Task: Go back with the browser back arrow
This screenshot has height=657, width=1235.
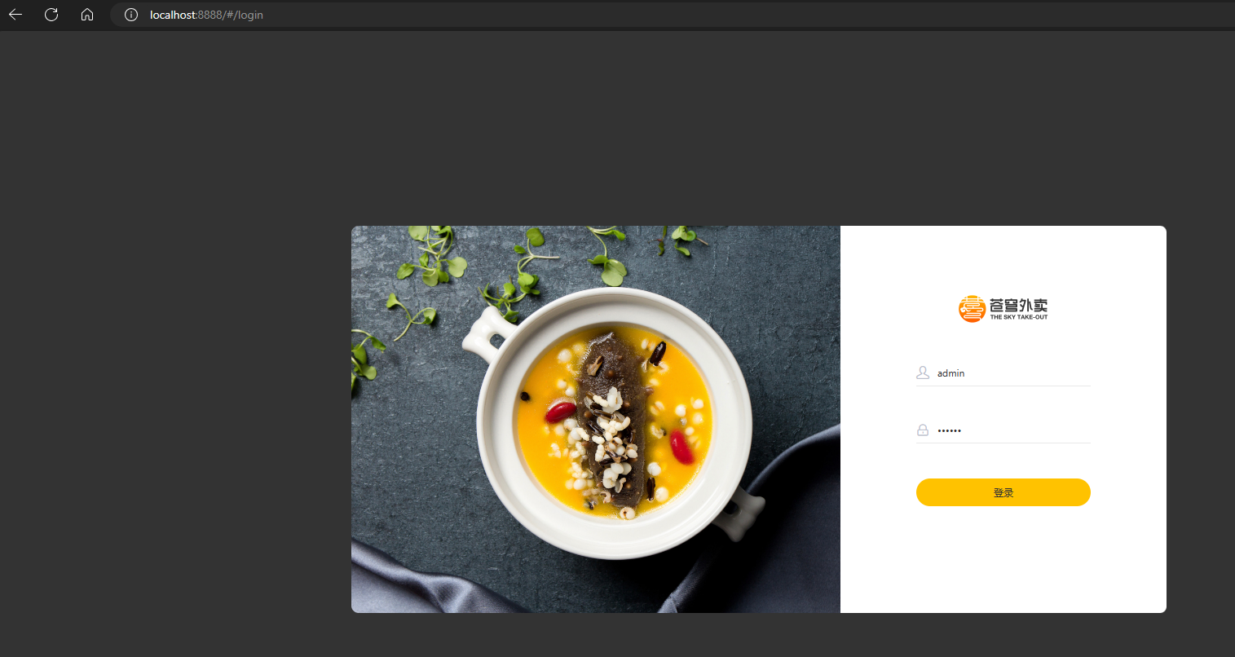Action: click(x=15, y=15)
